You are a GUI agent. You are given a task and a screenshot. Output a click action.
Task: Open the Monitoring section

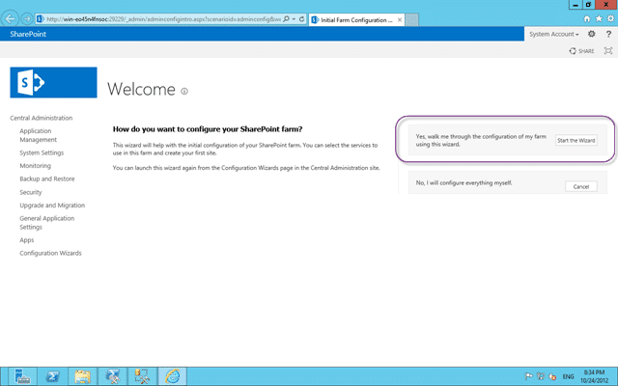pyautogui.click(x=35, y=165)
